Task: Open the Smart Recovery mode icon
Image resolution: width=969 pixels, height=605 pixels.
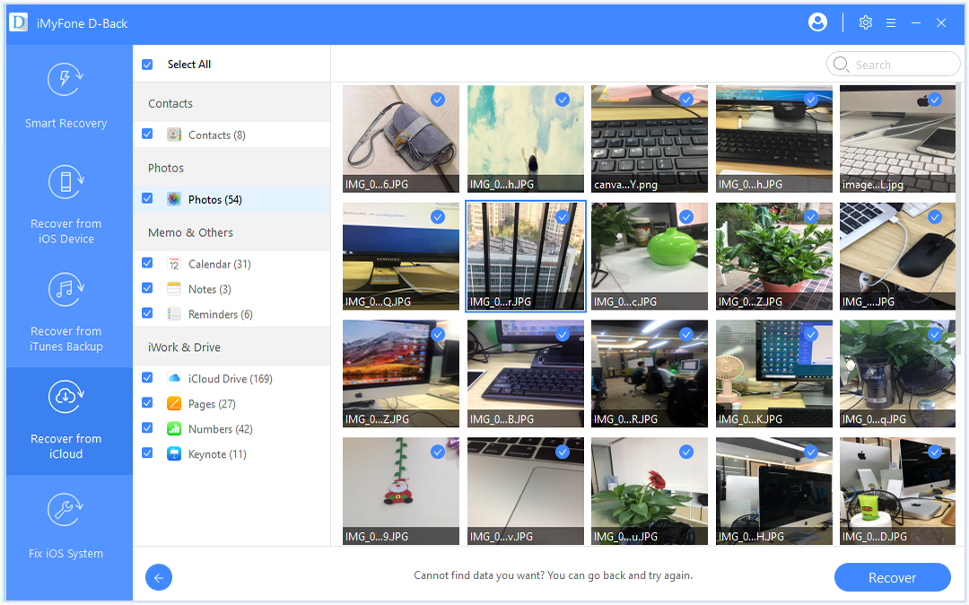Action: [x=65, y=80]
